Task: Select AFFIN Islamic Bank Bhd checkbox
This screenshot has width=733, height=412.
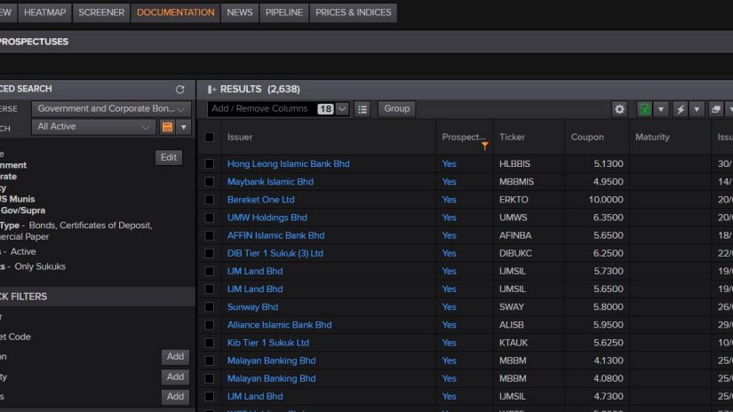Action: pyautogui.click(x=210, y=235)
